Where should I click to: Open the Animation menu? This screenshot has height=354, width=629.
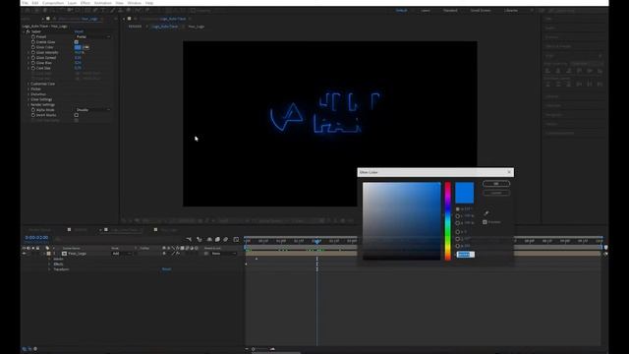102,3
